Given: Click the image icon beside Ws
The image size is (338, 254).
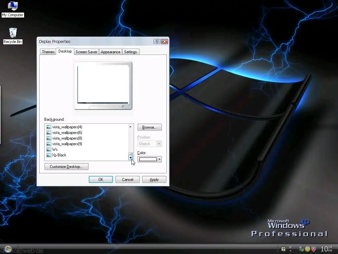Looking at the screenshot, I should pyautogui.click(x=49, y=149).
